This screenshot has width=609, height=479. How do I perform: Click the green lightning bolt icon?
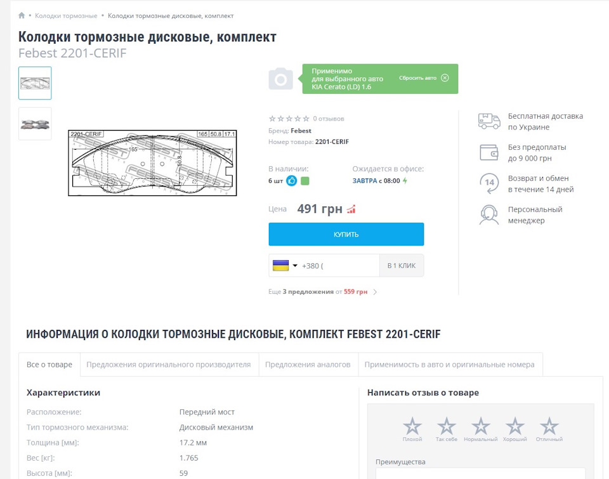pos(405,181)
